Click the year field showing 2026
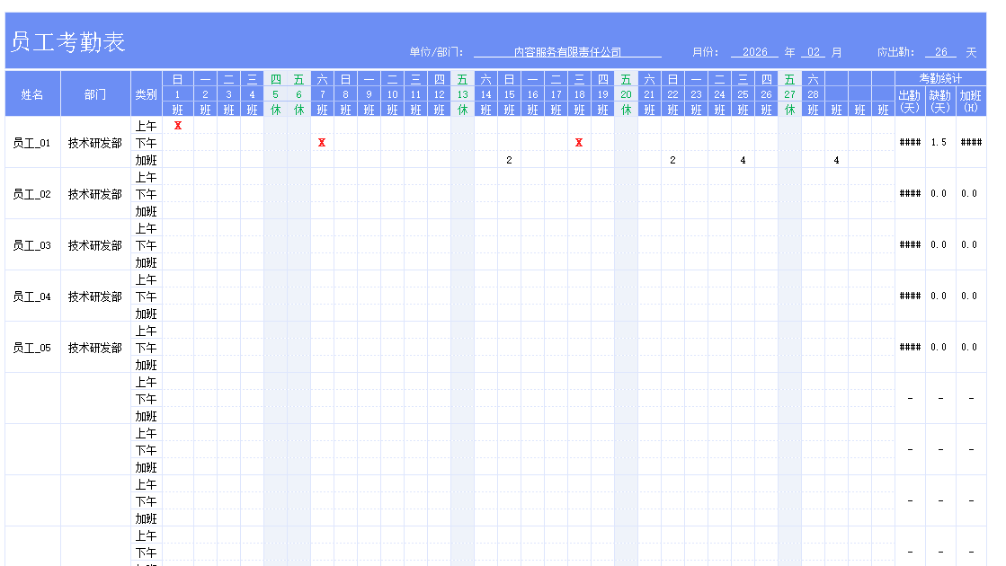Image resolution: width=1006 pixels, height=566 pixels. click(754, 52)
